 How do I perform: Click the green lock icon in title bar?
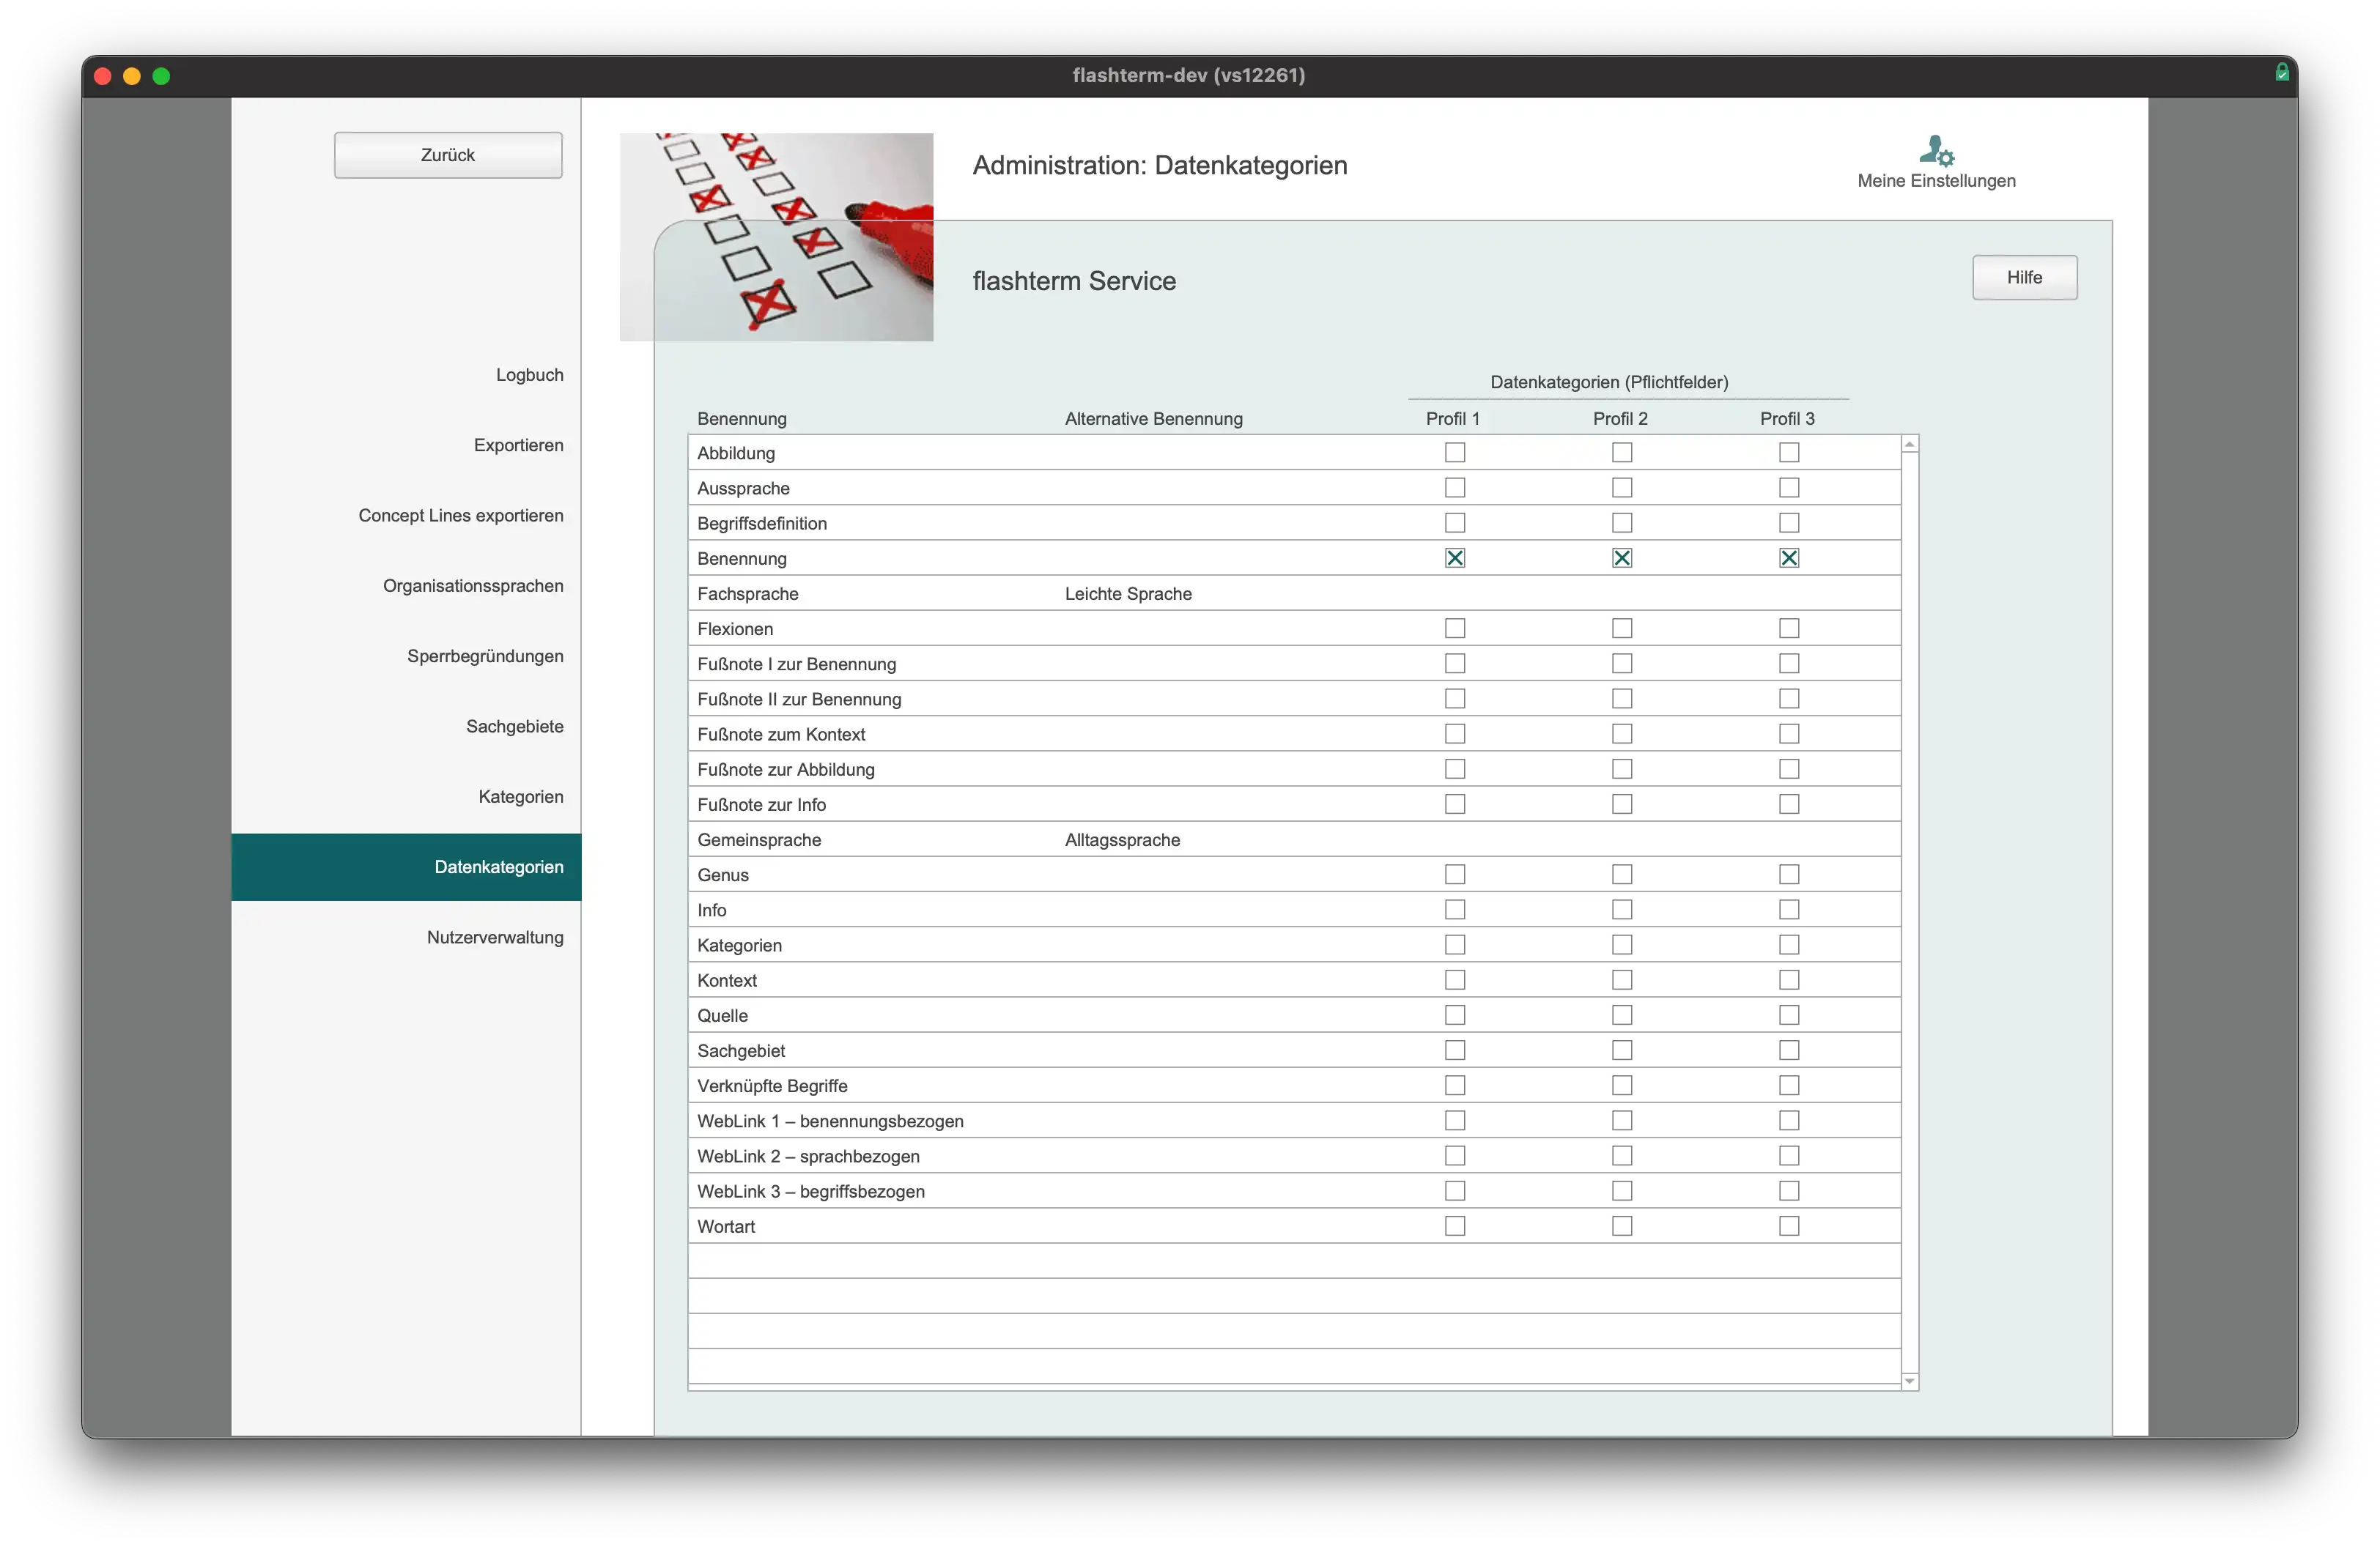pyautogui.click(x=2282, y=72)
